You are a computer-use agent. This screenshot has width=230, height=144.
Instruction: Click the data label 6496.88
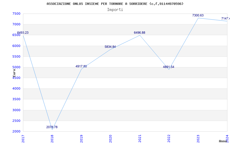pos(139,33)
